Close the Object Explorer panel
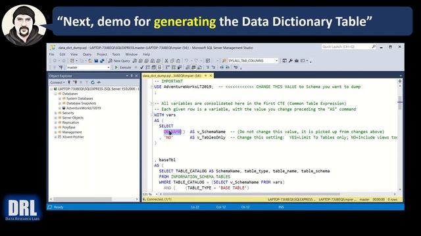Viewport: 421px width, 236px height. (136, 76)
